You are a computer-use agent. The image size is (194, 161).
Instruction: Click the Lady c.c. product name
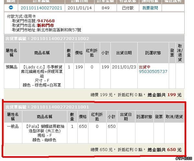click(x=42, y=72)
